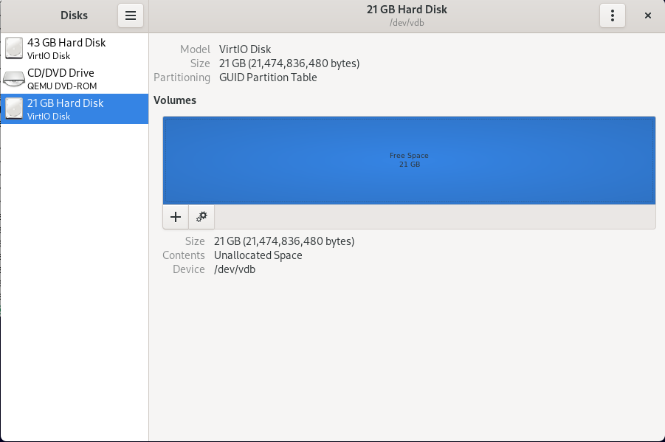The width and height of the screenshot is (665, 442).
Task: Click the CD/DVD Drive optical icon
Action: (14, 79)
